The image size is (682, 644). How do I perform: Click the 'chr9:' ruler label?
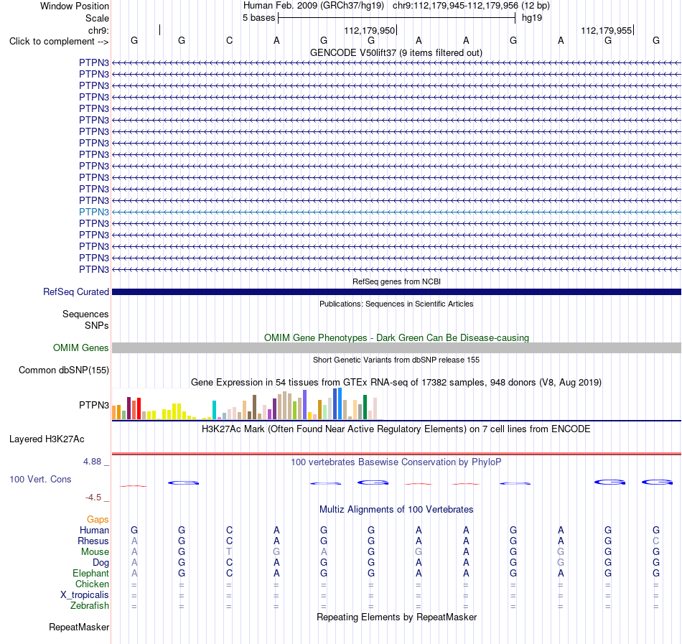pyautogui.click(x=98, y=30)
